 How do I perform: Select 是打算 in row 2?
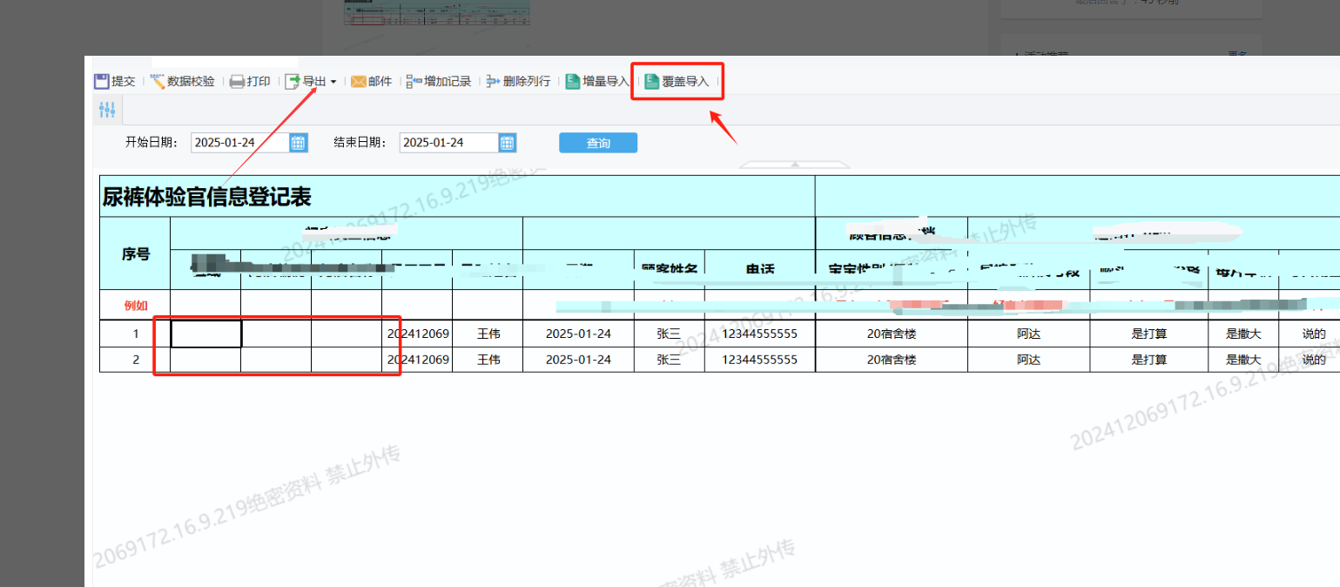1148,359
